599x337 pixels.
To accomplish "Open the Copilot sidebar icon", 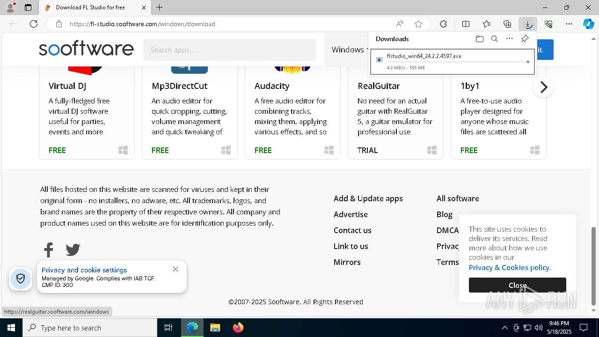I will tap(588, 24).
